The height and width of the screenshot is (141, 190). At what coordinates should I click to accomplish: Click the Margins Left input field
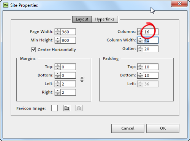68,84
